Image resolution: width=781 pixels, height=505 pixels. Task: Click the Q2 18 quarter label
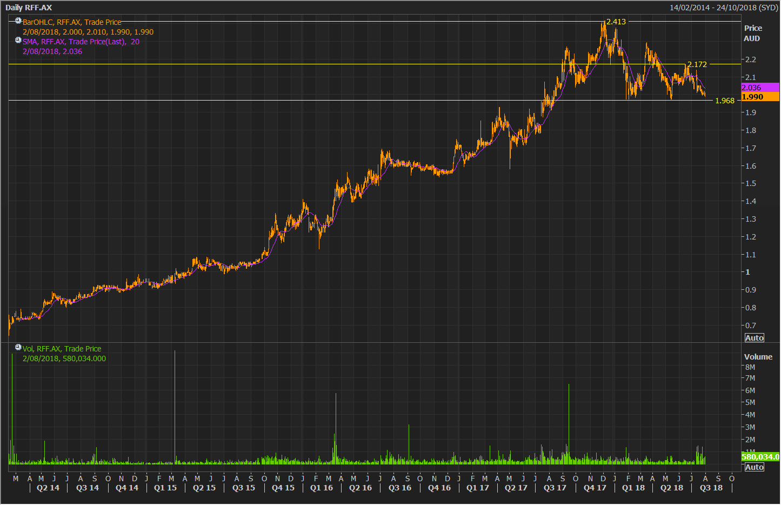[x=672, y=488]
